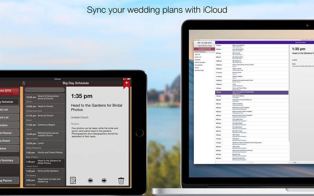Viewport: 314px width, 196px height.
Task: Select 1:05 pm Family and Friend Photos row
Action: pyautogui.click(x=45, y=154)
